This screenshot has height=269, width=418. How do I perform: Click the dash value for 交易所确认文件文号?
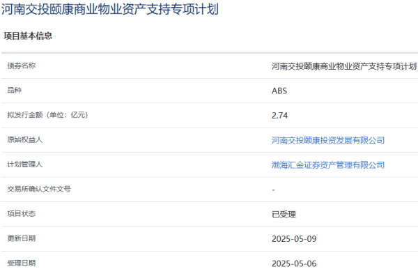click(273, 190)
